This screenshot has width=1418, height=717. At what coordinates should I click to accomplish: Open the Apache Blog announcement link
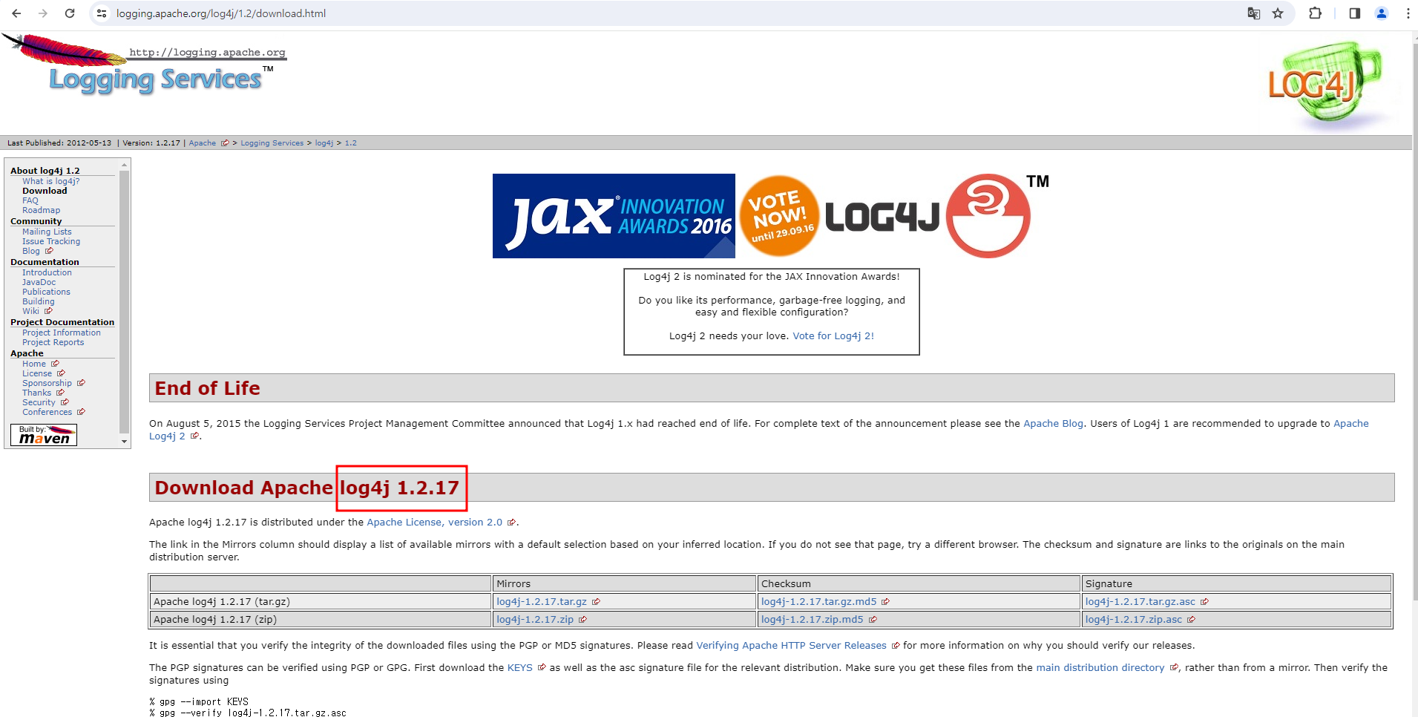pos(1053,424)
